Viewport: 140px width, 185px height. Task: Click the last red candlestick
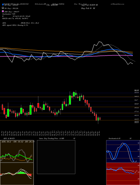[100, 119]
